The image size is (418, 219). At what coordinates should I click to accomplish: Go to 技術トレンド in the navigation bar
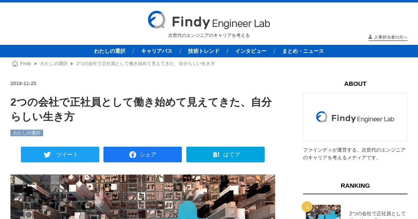pos(204,51)
